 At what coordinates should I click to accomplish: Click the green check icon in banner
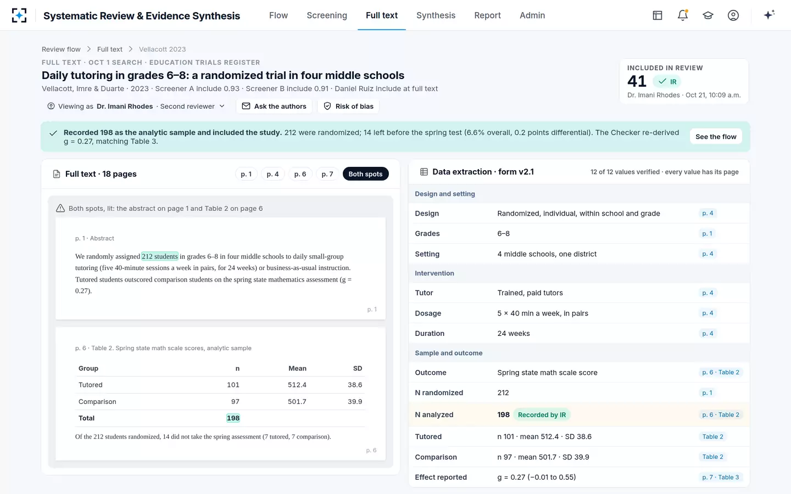[x=53, y=133]
